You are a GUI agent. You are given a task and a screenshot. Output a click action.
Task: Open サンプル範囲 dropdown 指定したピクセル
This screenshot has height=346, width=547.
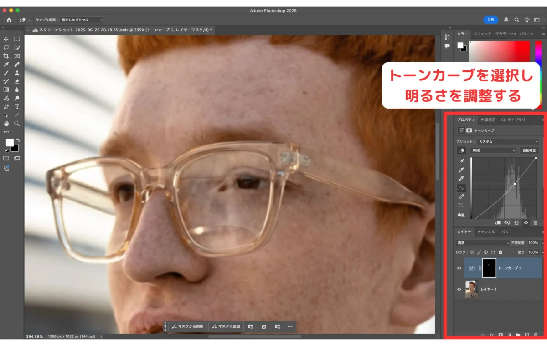(x=82, y=20)
